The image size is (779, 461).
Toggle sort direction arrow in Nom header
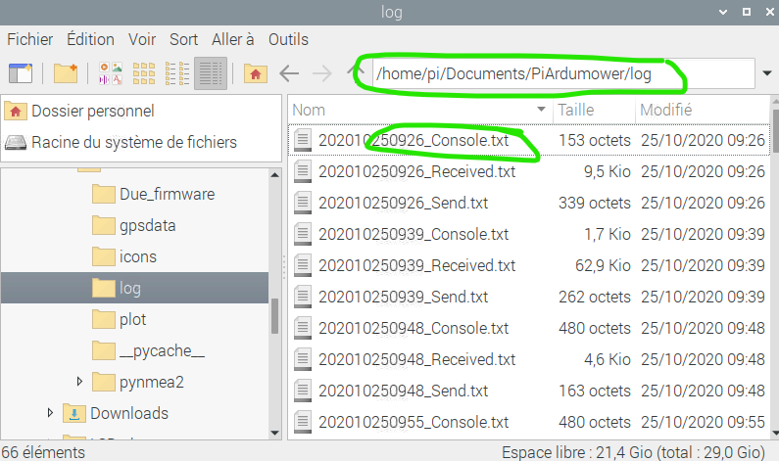[x=541, y=110]
